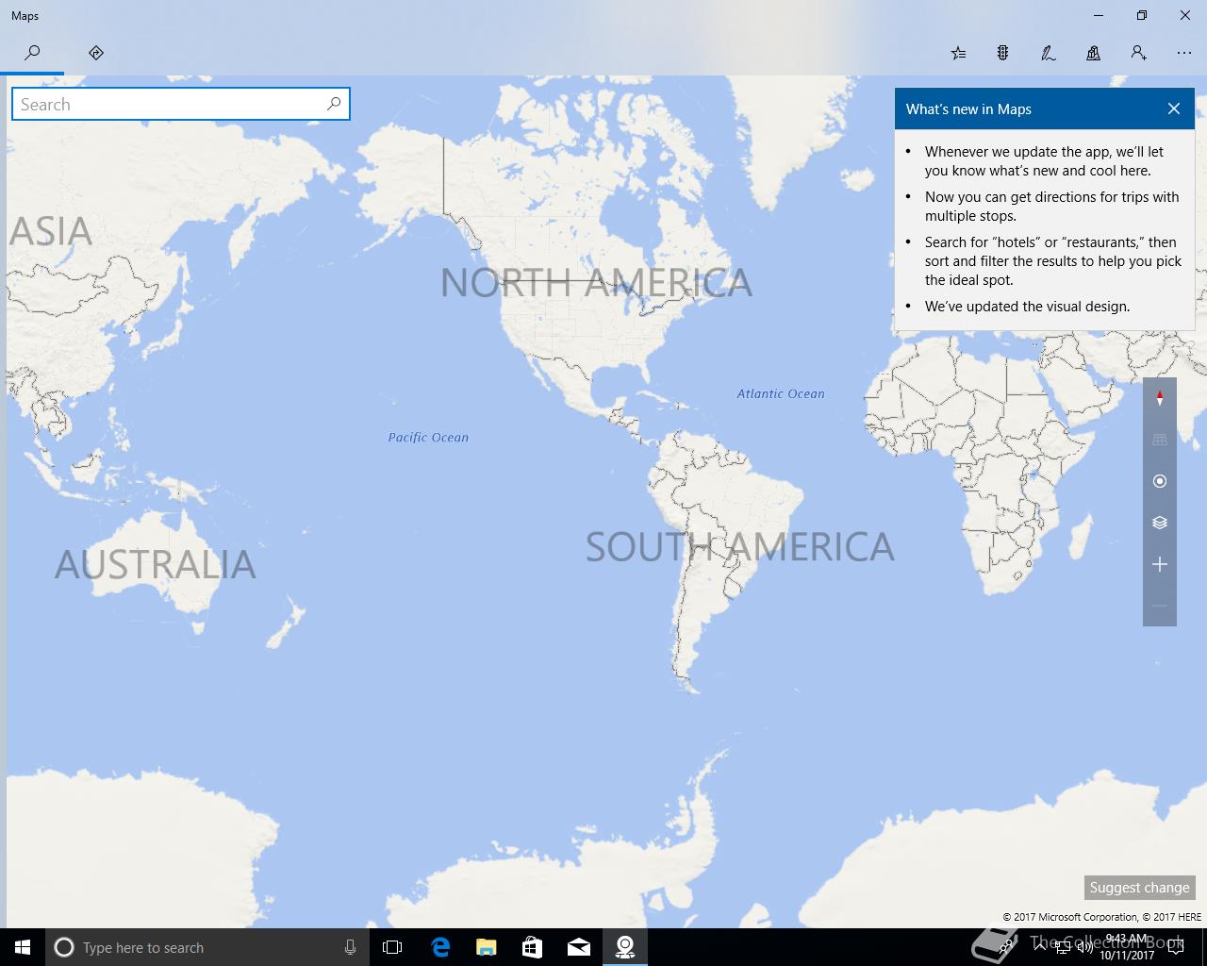Zoom out with the minus button
The height and width of the screenshot is (966, 1207).
tap(1160, 606)
